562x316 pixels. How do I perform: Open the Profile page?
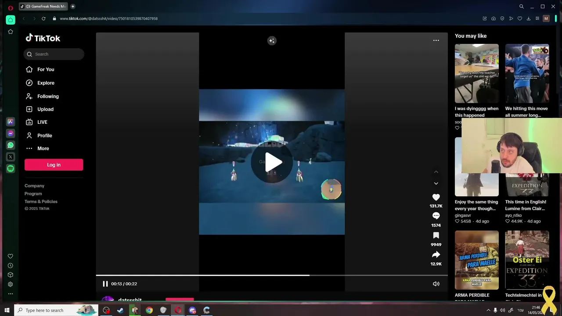click(x=39, y=136)
